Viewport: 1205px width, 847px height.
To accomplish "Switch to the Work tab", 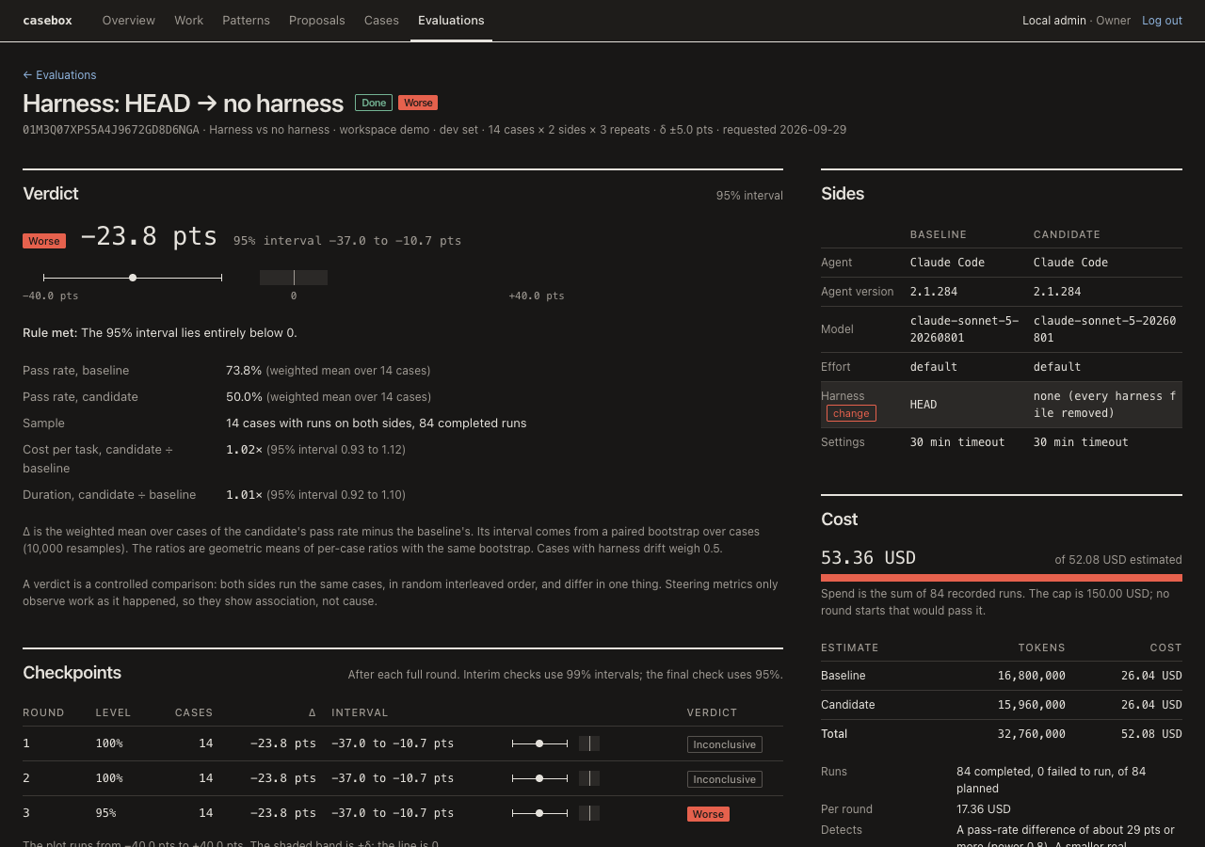I will click(188, 20).
